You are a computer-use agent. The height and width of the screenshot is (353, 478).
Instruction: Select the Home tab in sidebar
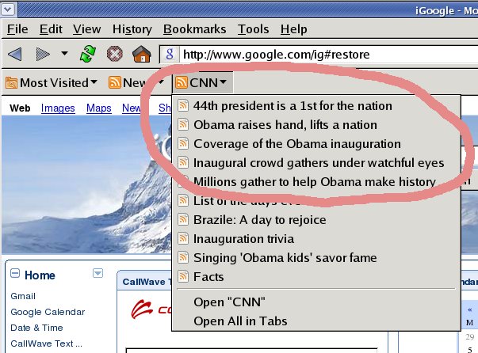coord(40,275)
